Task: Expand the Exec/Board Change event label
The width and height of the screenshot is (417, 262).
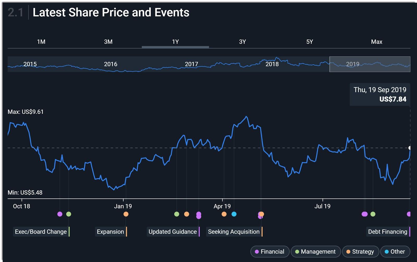Action: pyautogui.click(x=41, y=232)
